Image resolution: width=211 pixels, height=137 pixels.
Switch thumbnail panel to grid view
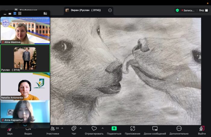pyautogui.click(x=20, y=14)
